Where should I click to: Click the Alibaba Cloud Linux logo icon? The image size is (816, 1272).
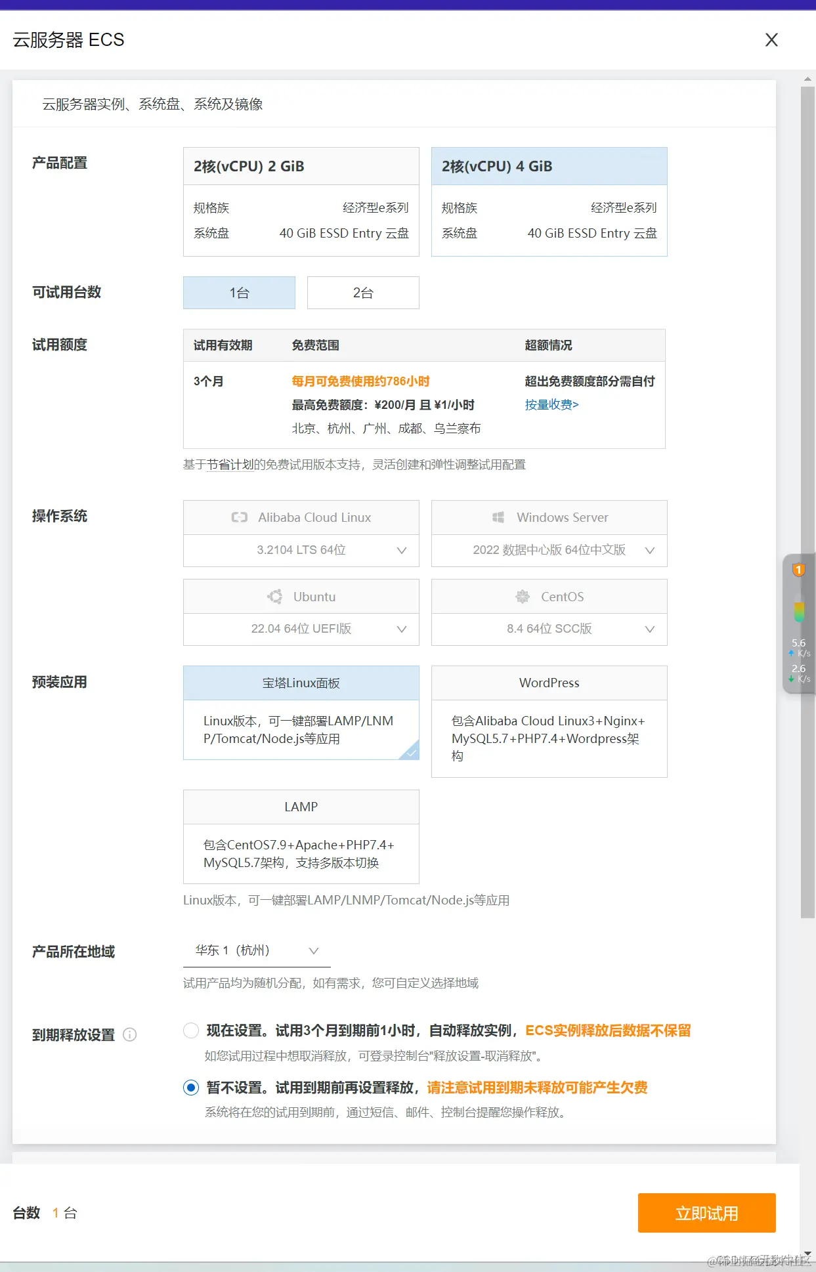click(x=240, y=517)
